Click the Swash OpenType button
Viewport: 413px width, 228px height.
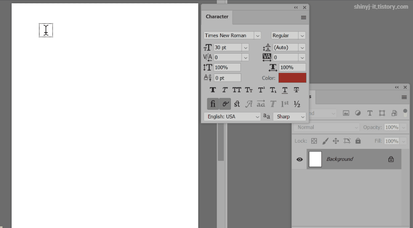(249, 104)
